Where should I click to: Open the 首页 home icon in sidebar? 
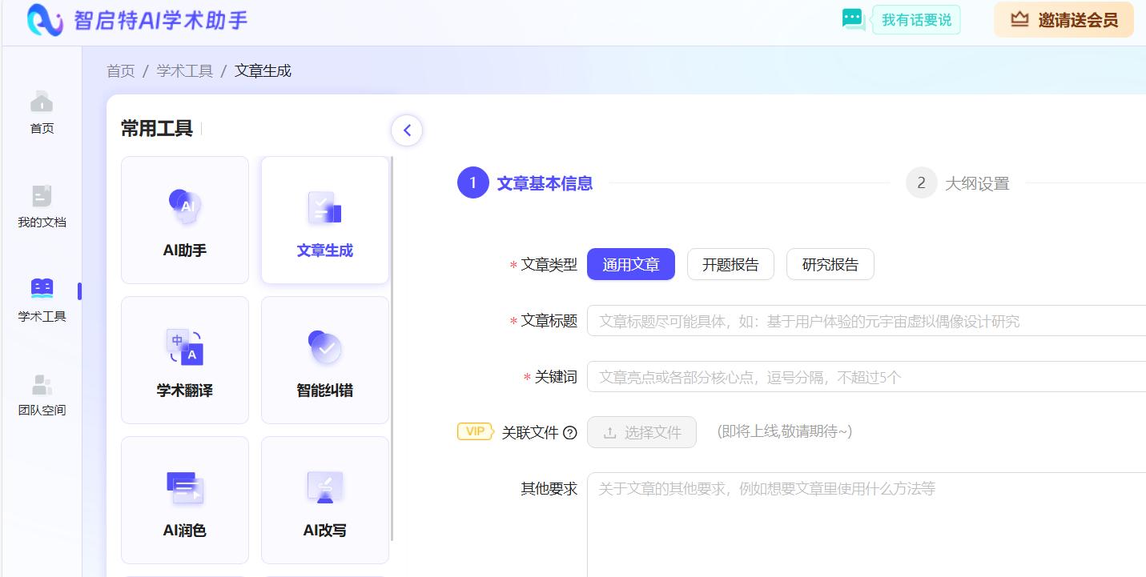point(42,102)
